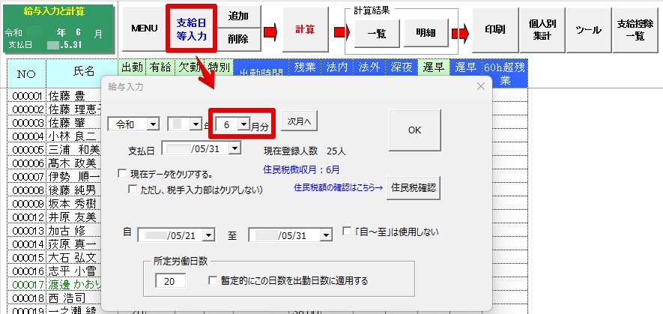The width and height of the screenshot is (663, 314).
Task: Open the 一覧 results view
Action: point(372,33)
